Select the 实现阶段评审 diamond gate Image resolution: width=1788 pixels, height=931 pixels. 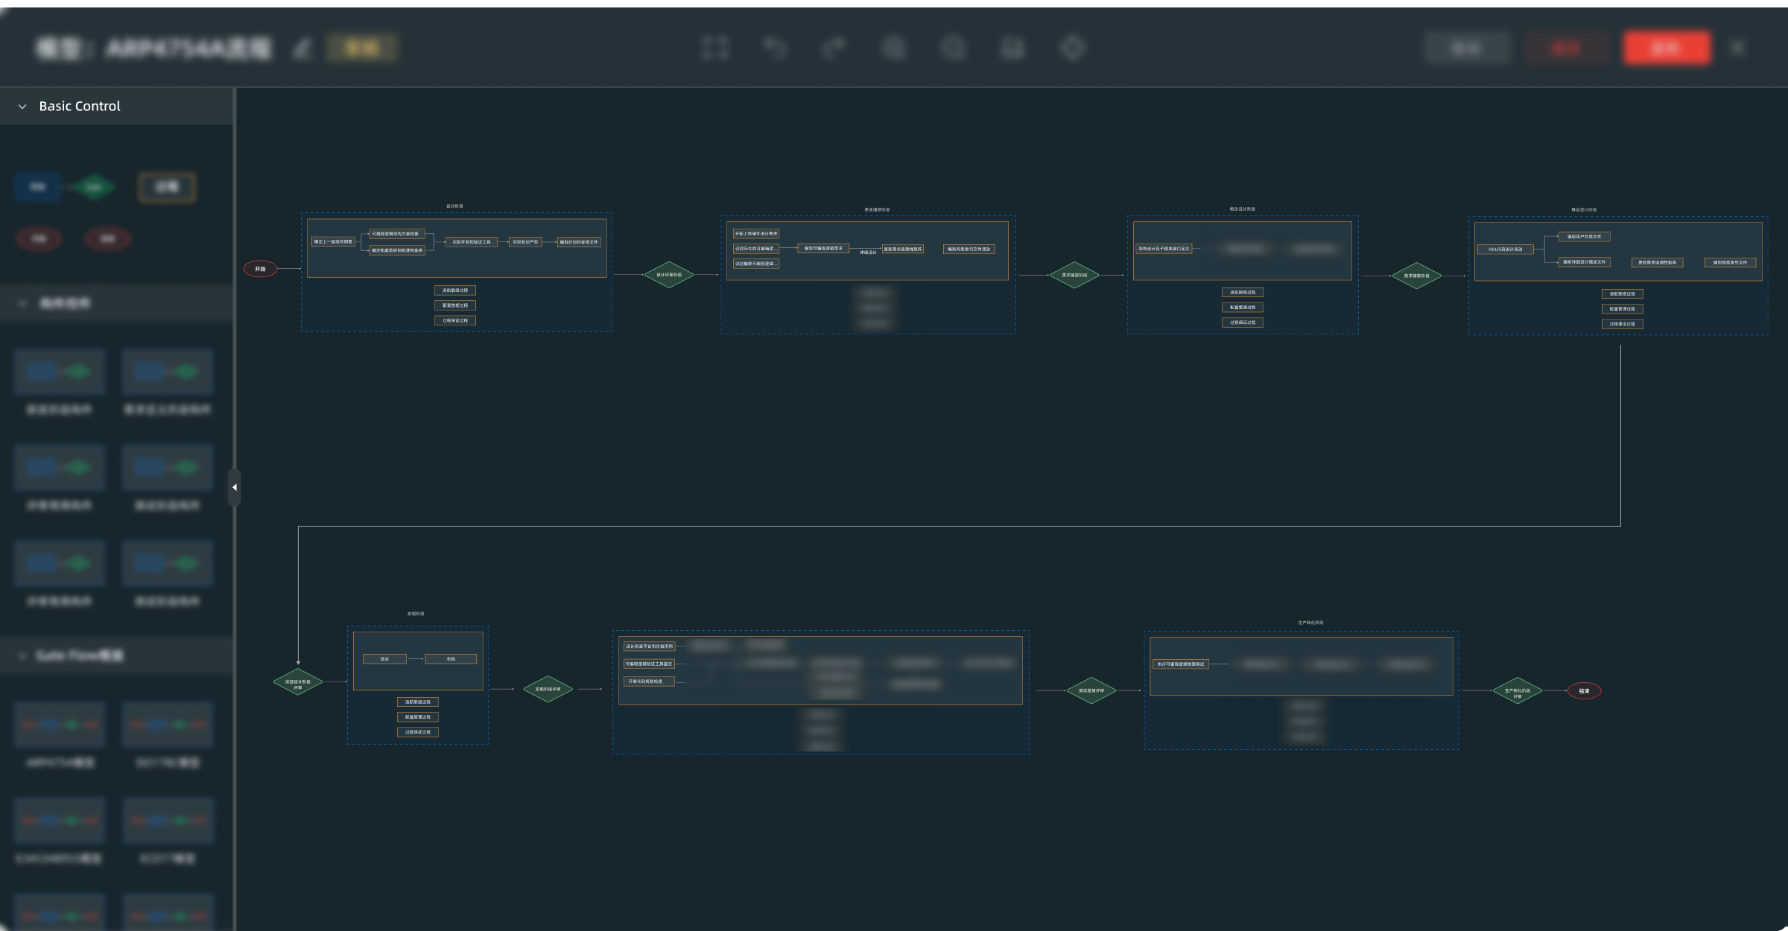tap(548, 689)
